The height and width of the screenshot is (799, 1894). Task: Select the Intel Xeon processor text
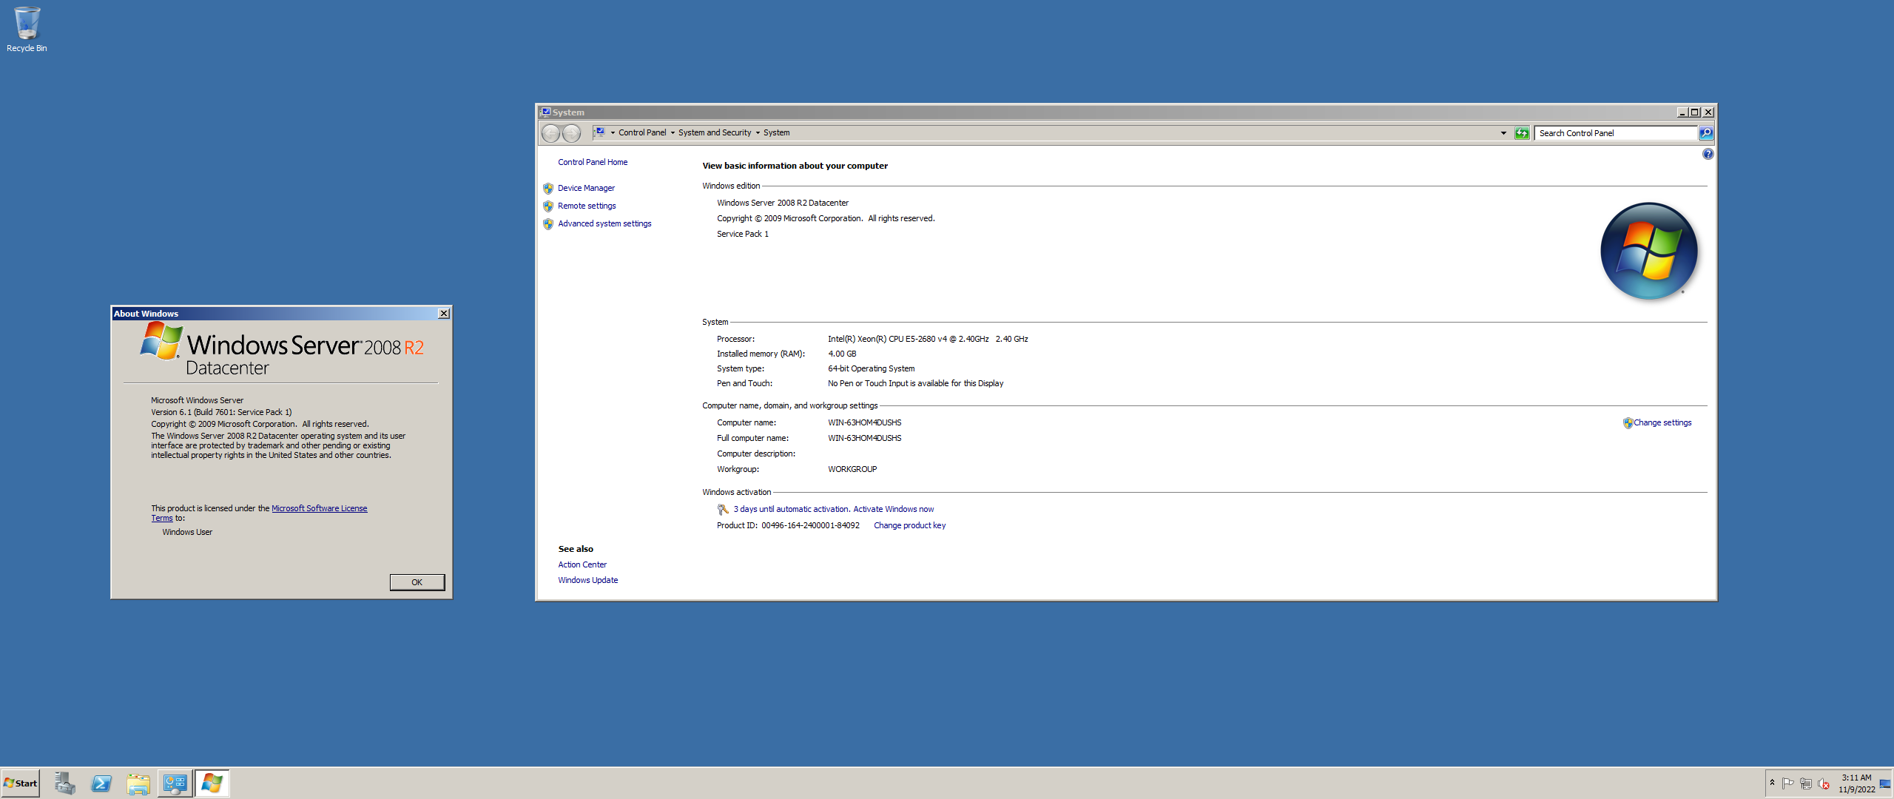click(x=928, y=340)
